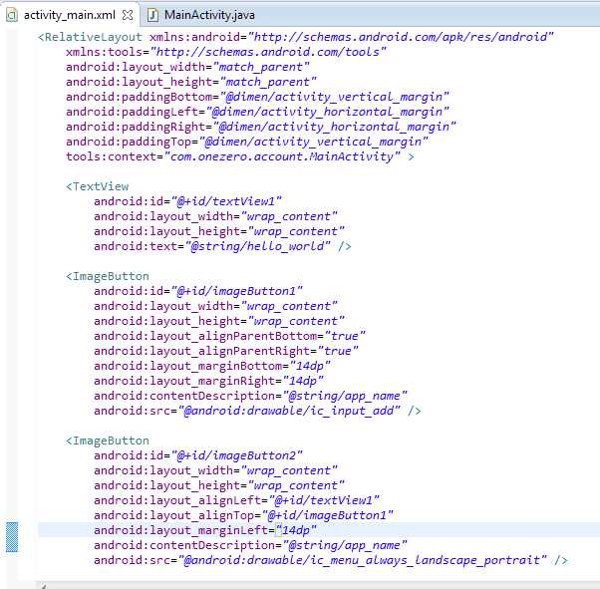The width and height of the screenshot is (600, 589).
Task: Click the <TextView tag
Action: pyautogui.click(x=98, y=186)
